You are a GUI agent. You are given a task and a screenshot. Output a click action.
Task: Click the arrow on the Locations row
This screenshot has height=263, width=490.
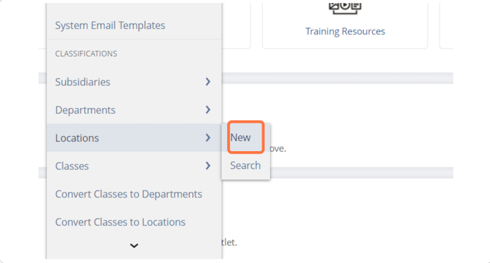pos(208,138)
